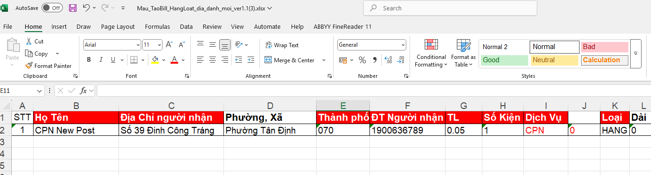The height and width of the screenshot is (175, 651).
Task: Click the Increase Decimal icon
Action: pos(388,60)
